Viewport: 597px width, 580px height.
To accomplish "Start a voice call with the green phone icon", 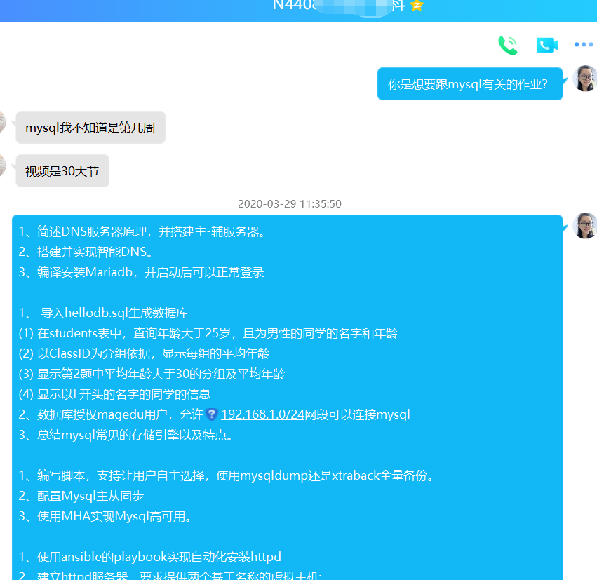I will (507, 46).
